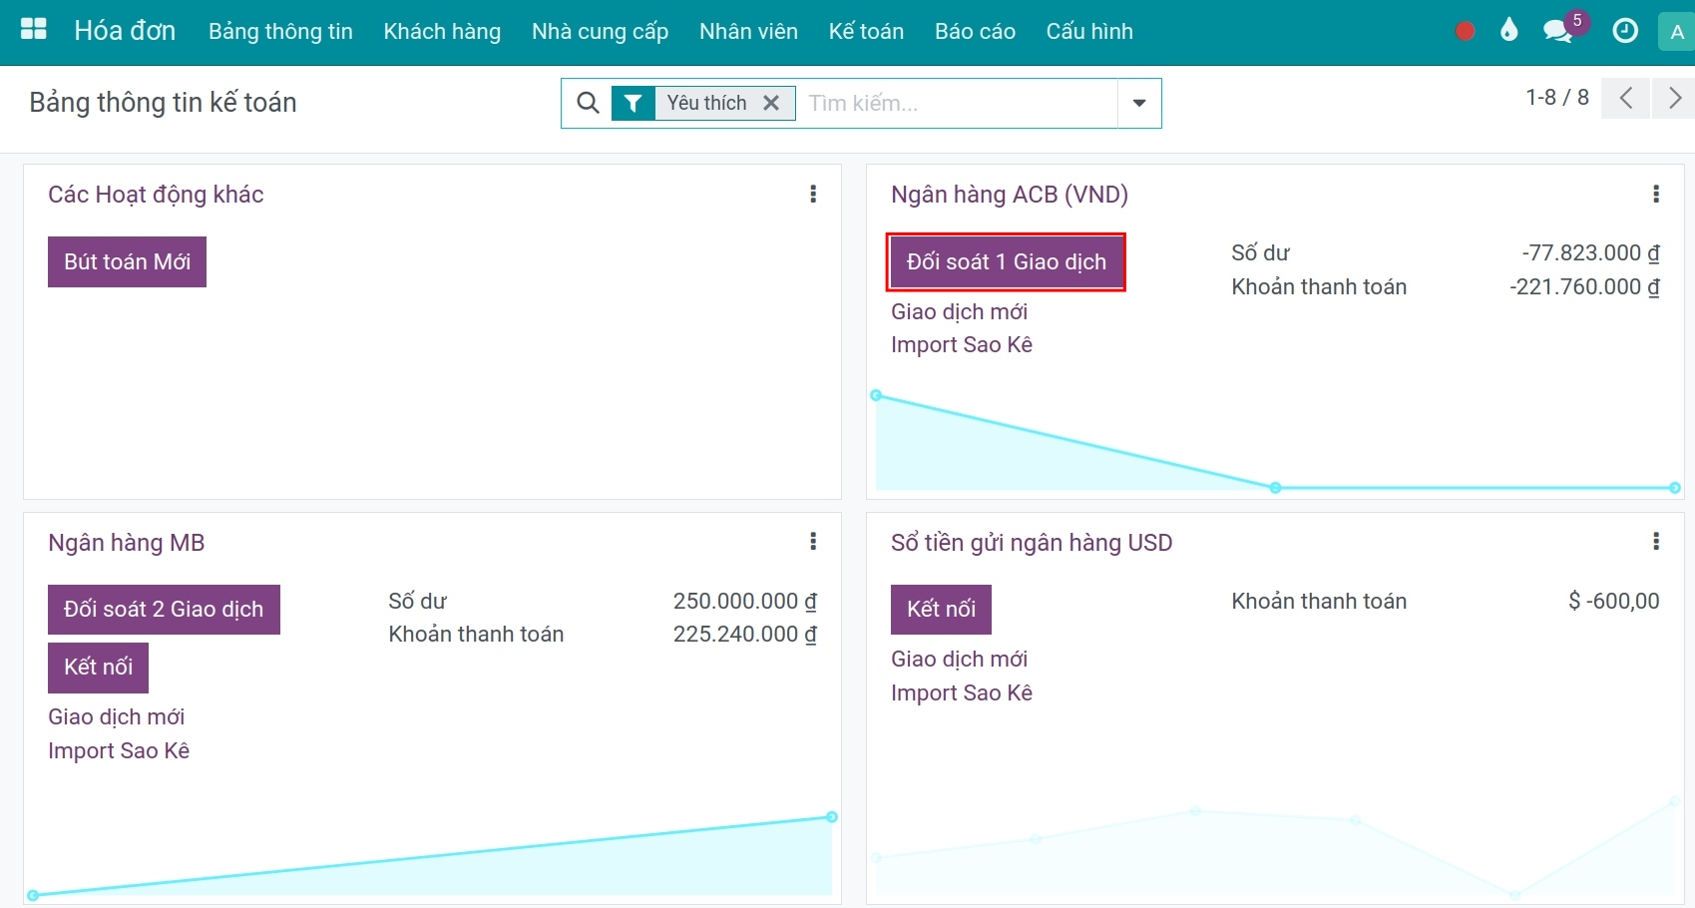Open options menu for Các Hoạt động khác
The image size is (1695, 908).
click(813, 195)
